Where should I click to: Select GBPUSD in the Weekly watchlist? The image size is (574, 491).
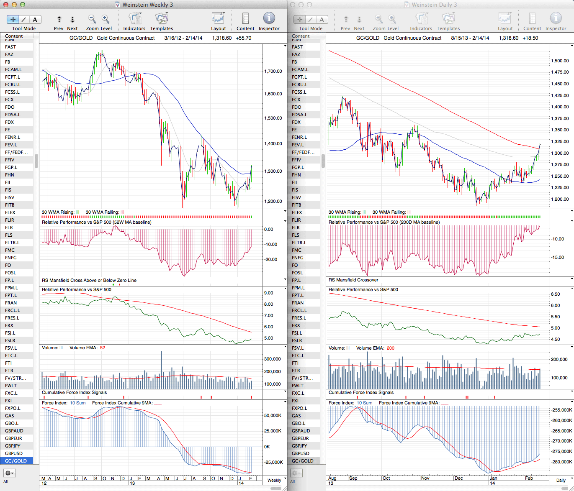[14, 453]
